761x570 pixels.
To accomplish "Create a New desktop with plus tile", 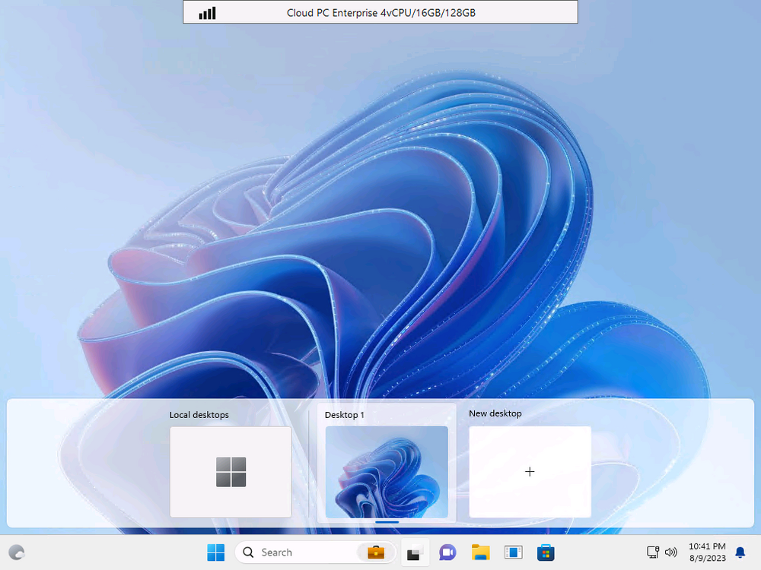I will click(530, 472).
